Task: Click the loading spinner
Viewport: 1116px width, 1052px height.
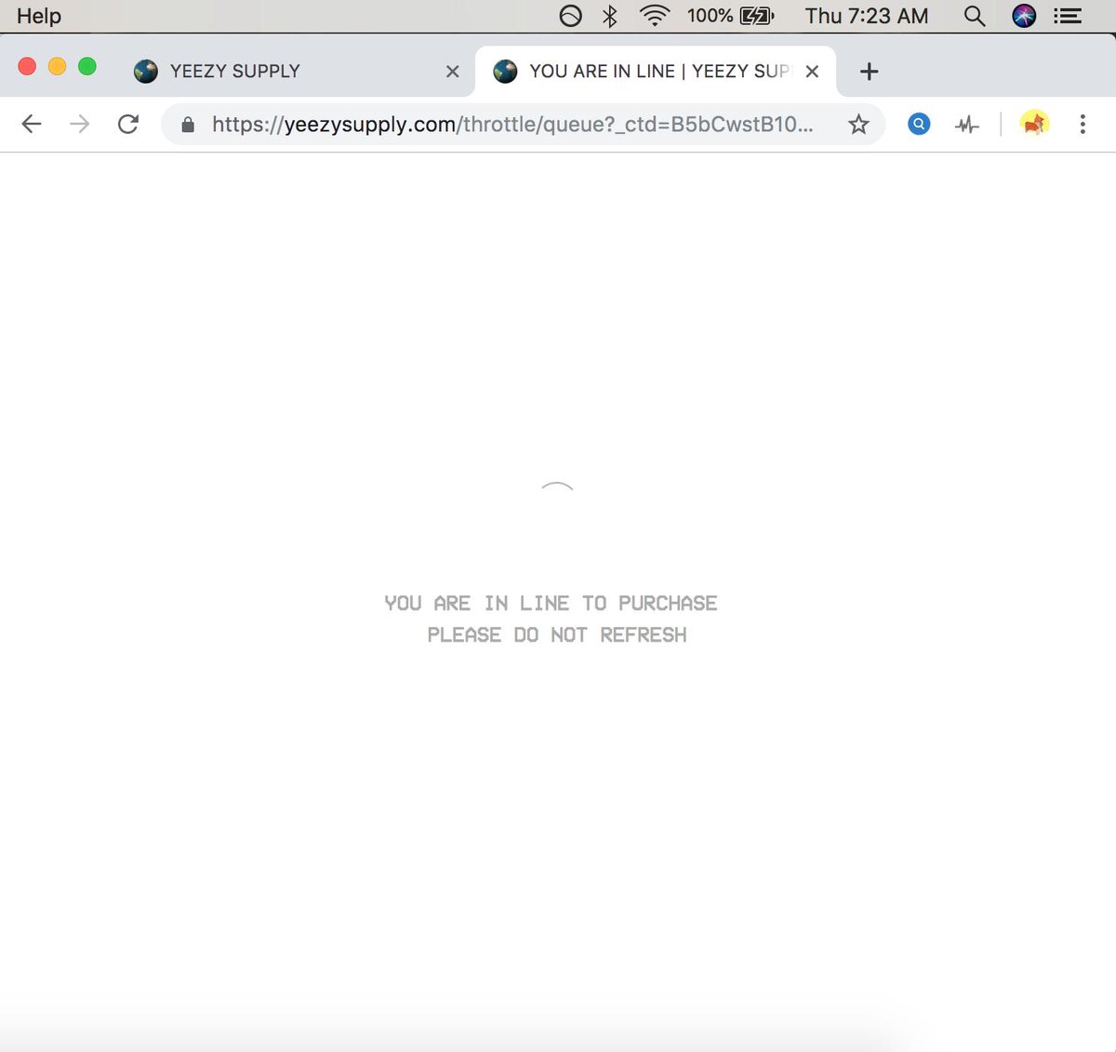Action: click(x=557, y=486)
